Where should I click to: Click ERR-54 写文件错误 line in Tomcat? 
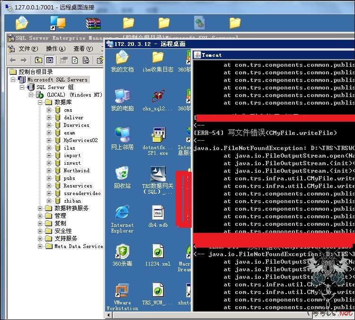click(x=266, y=133)
